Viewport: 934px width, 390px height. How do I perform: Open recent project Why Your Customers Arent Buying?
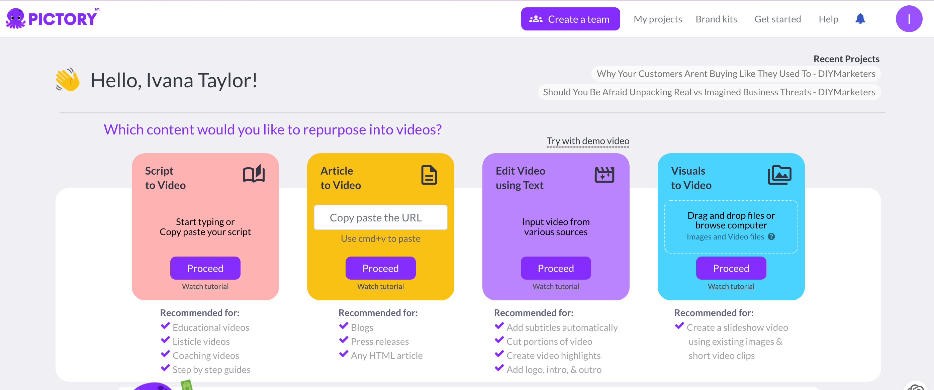(x=736, y=74)
